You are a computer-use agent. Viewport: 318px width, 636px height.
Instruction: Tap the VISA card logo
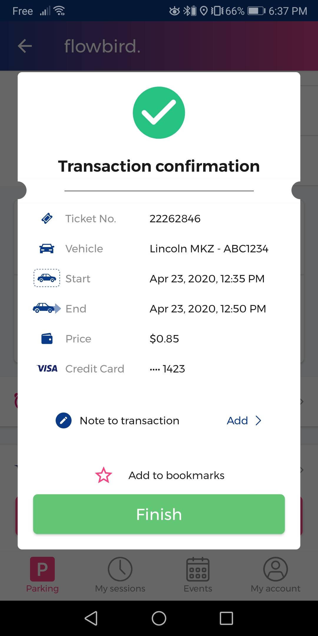pyautogui.click(x=47, y=368)
